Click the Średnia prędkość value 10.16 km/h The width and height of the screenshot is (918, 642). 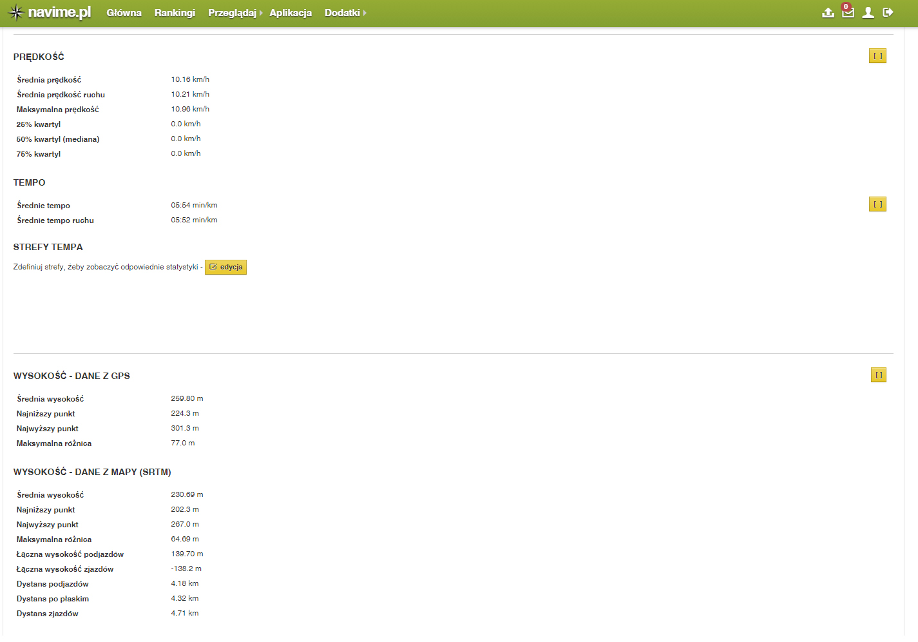[190, 79]
